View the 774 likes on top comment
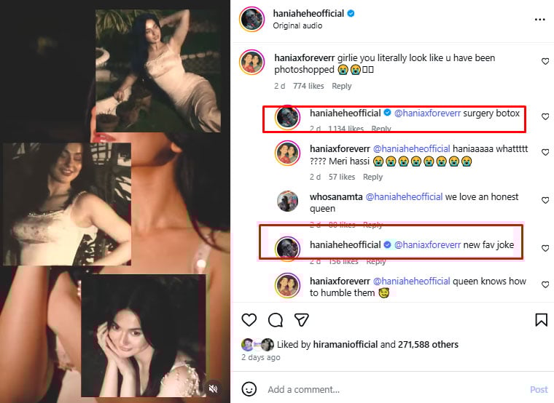 tap(308, 86)
